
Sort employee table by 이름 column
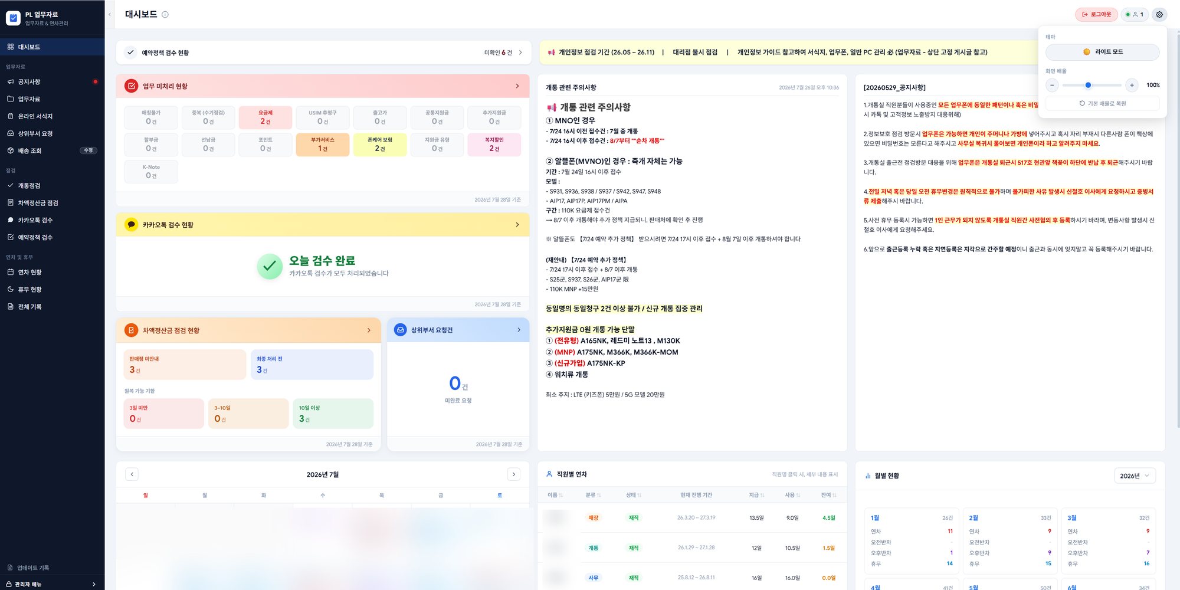[555, 495]
